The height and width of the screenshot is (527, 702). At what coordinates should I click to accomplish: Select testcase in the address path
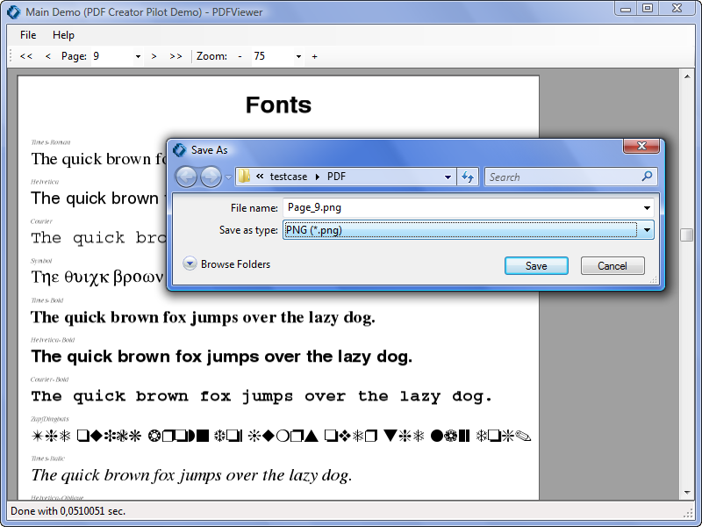tap(289, 177)
